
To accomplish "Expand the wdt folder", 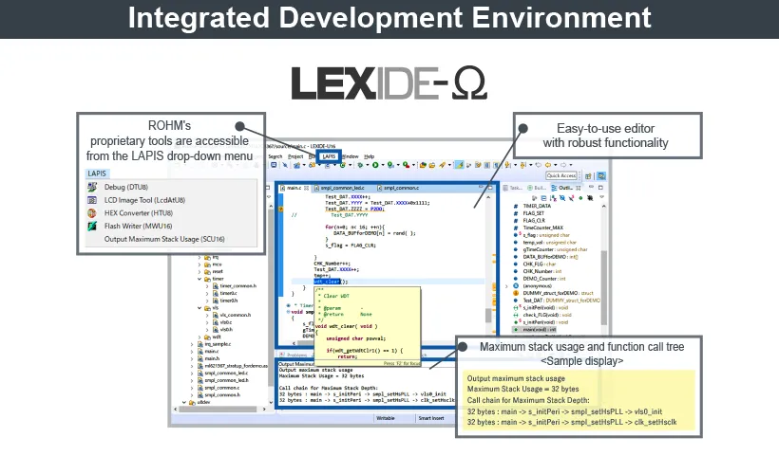I will coord(199,337).
